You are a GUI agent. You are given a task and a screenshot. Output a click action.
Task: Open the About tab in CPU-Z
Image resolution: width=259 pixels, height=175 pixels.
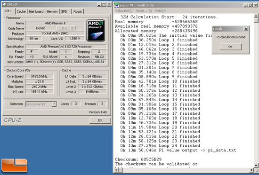pyautogui.click(x=77, y=11)
